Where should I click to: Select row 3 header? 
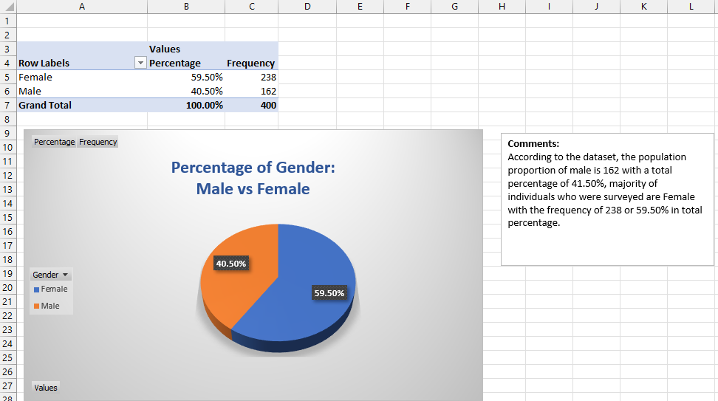(x=8, y=49)
